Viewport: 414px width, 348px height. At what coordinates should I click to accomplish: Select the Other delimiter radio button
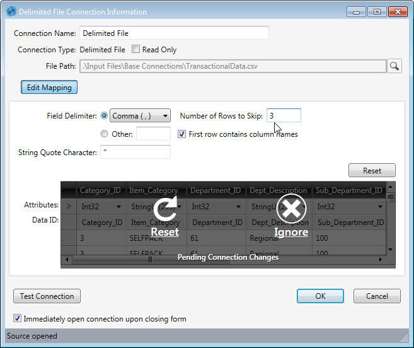(105, 134)
